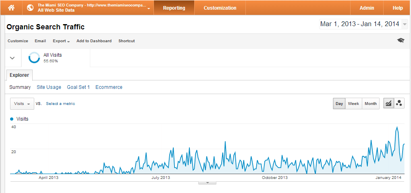Open the Admin menu item

pos(367,8)
